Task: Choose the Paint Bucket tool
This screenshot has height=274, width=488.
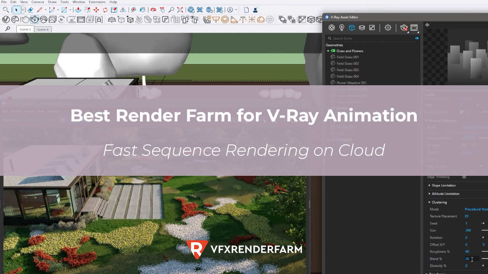Action: click(142, 10)
